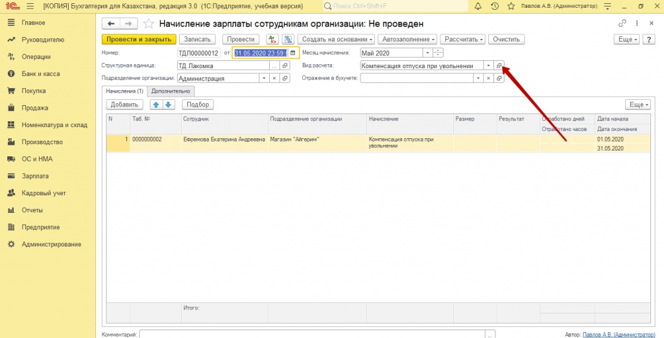Image resolution: width=664 pixels, height=338 pixels.
Task: Go forward with right arrow button
Action: 128,24
